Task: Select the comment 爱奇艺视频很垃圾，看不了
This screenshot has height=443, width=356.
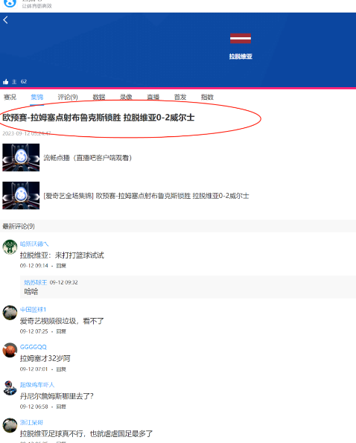Action: point(62,321)
